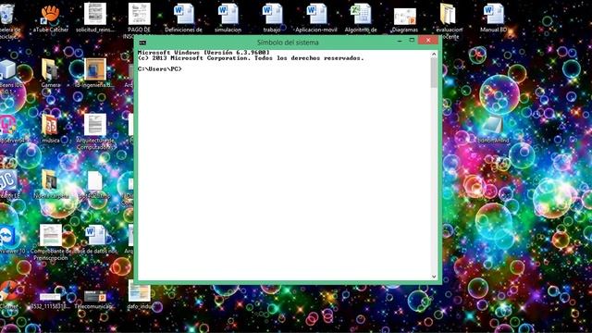
Task: Click the 'Símbolo del sistema' title text
Action: coord(288,43)
